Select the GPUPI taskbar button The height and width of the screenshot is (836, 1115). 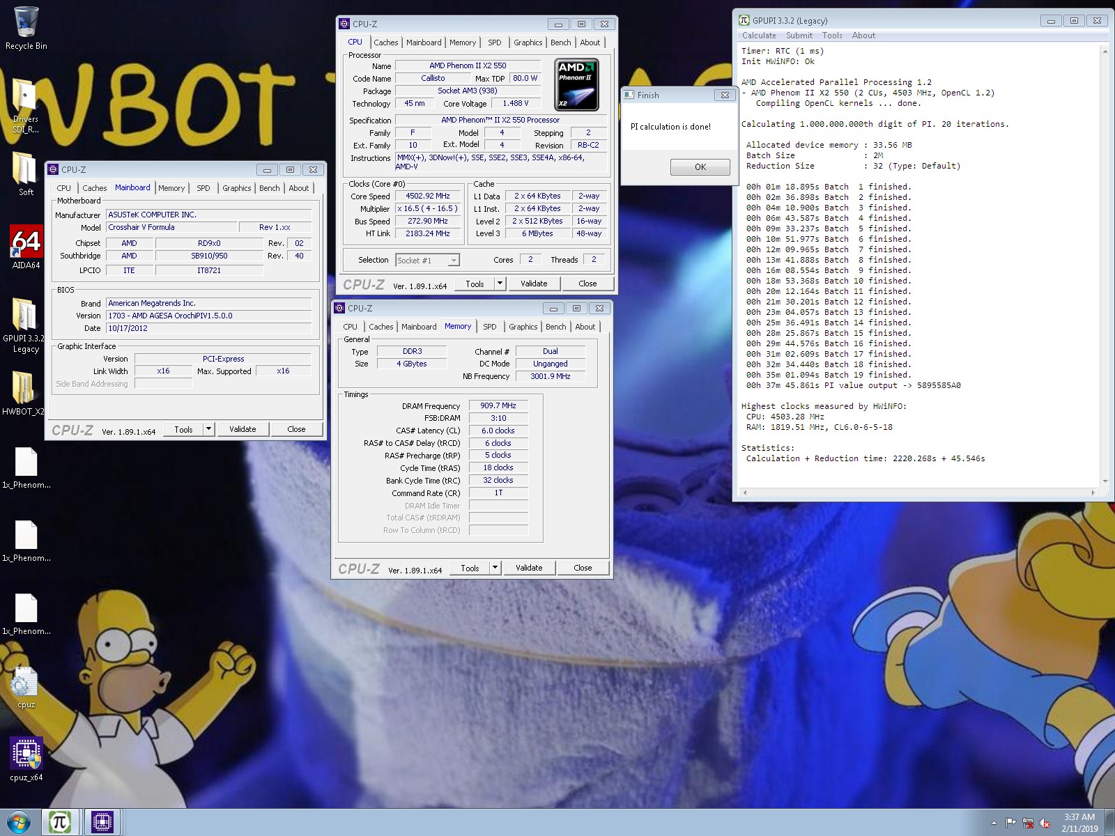pyautogui.click(x=60, y=823)
